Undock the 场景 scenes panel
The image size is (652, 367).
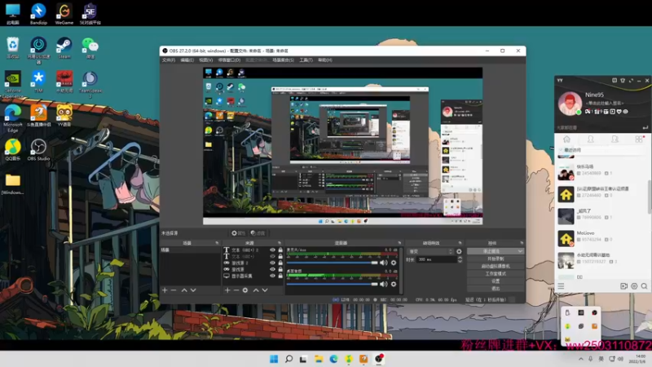[x=217, y=242]
